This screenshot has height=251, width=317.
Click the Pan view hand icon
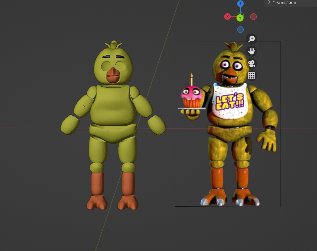coord(252,51)
